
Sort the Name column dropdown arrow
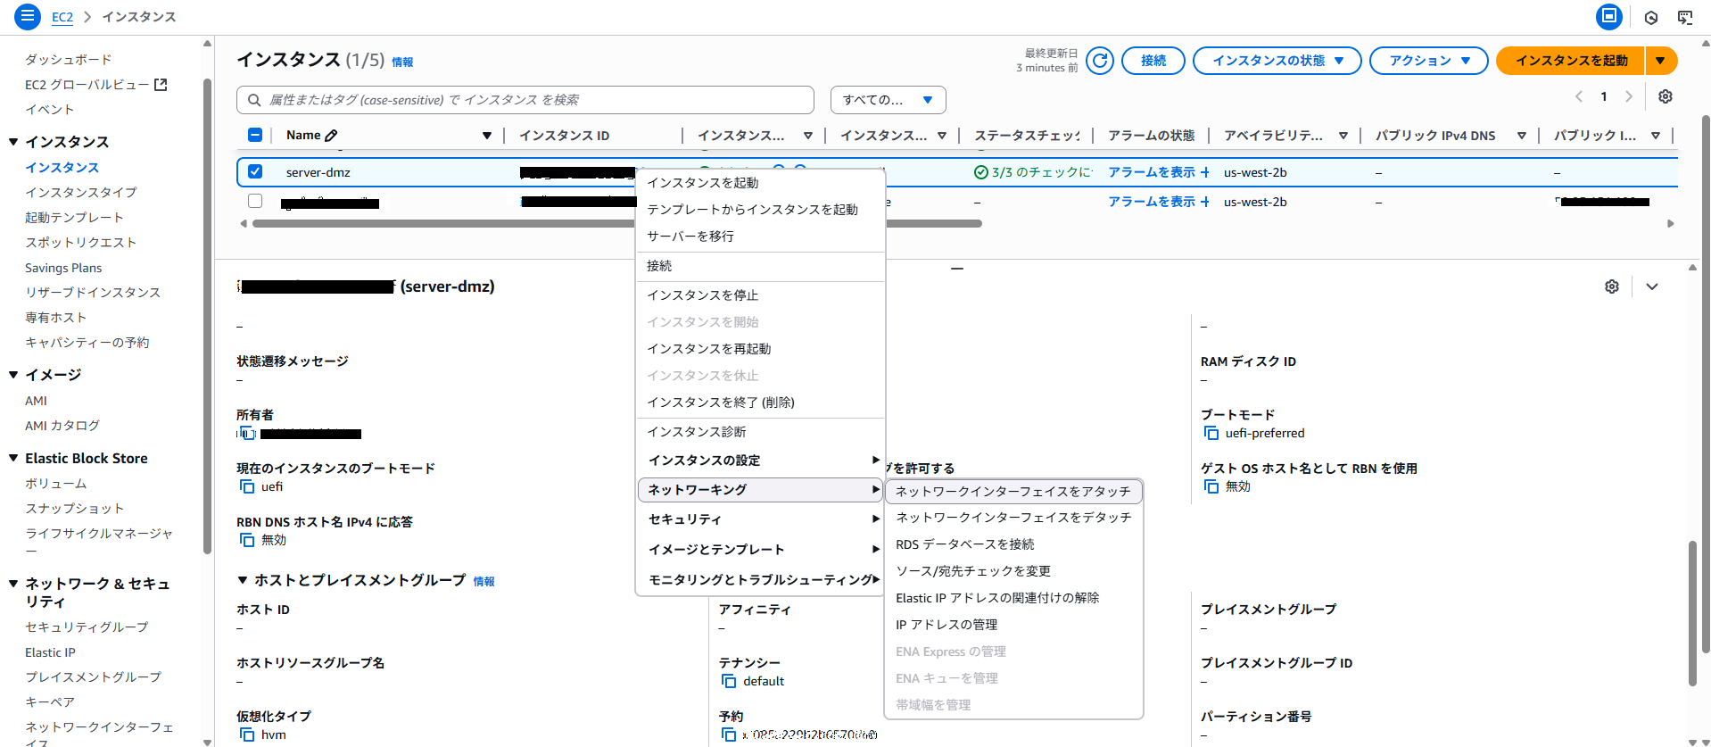tap(487, 136)
